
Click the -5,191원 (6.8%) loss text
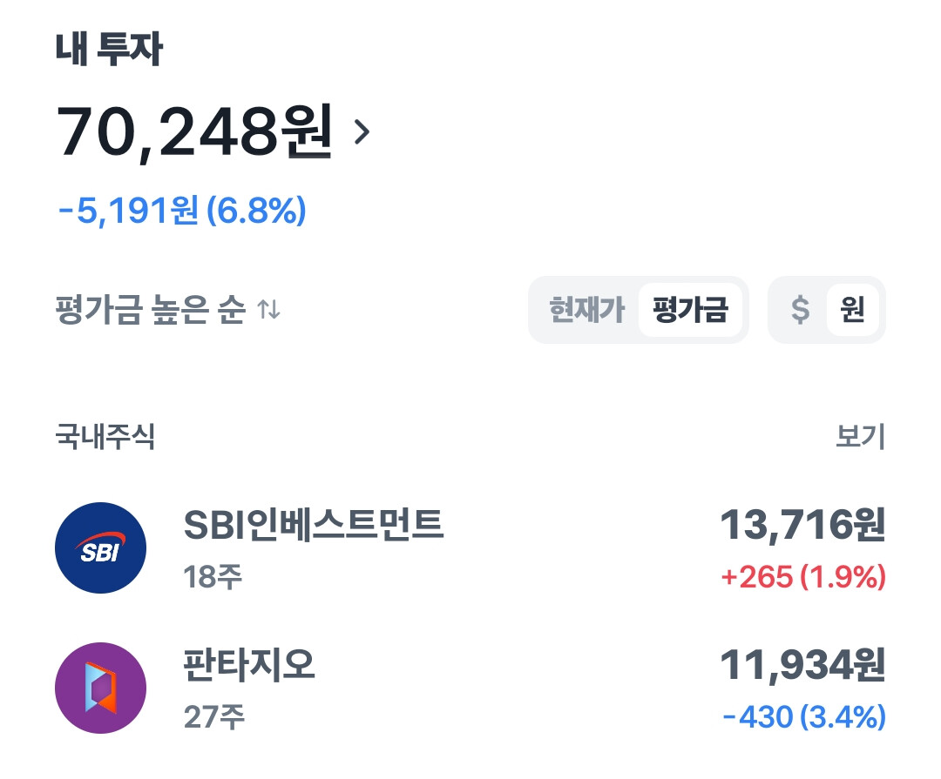[x=181, y=211]
